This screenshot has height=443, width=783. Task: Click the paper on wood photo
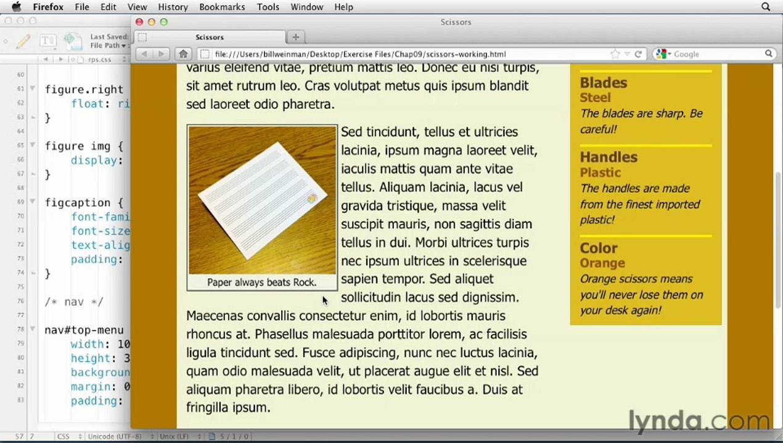coord(262,201)
